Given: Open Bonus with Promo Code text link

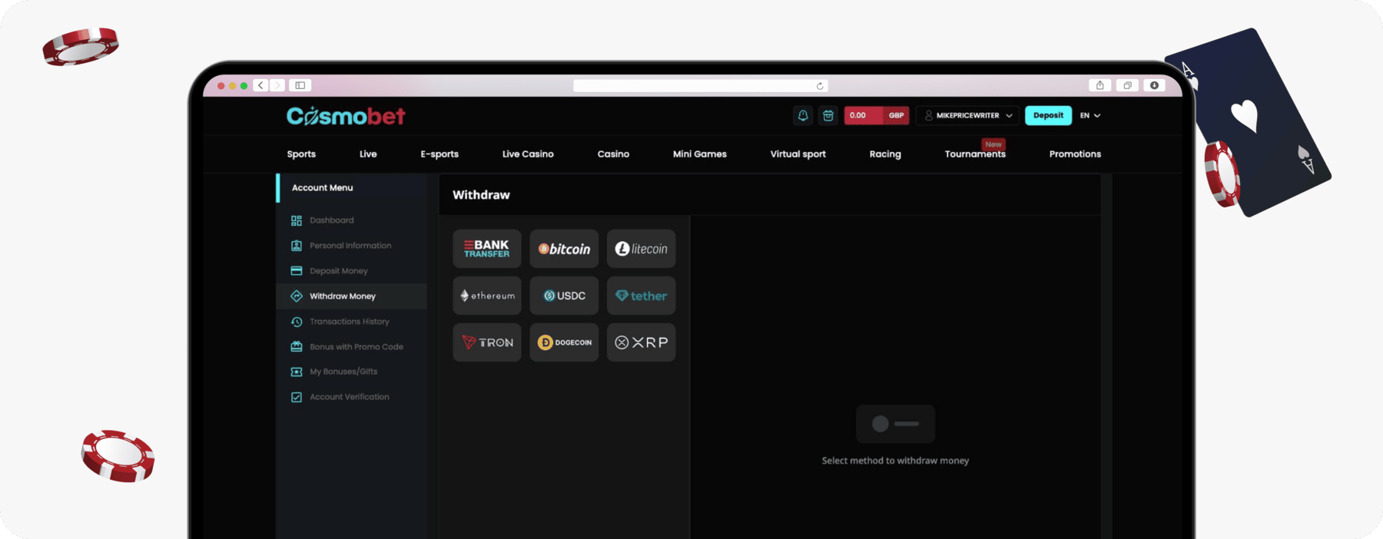Looking at the screenshot, I should pyautogui.click(x=357, y=347).
